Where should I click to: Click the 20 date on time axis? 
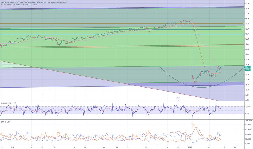[x=235, y=147]
